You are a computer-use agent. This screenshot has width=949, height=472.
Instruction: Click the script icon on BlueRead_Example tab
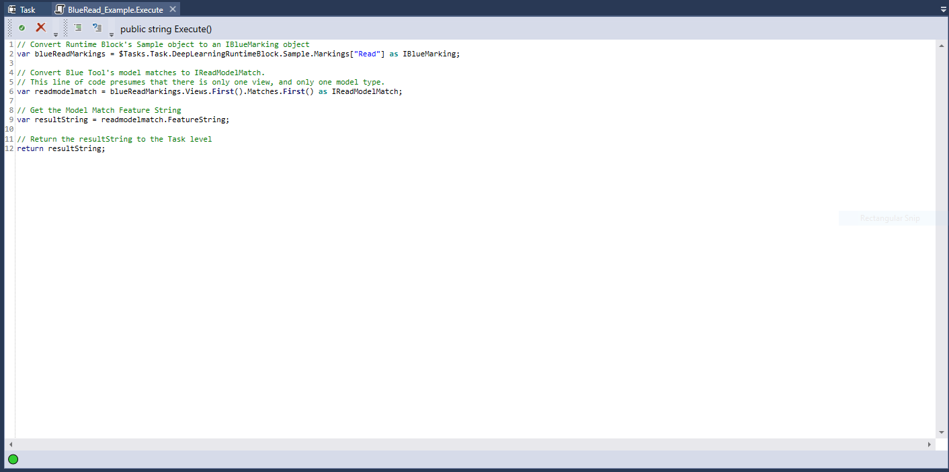[x=60, y=9]
